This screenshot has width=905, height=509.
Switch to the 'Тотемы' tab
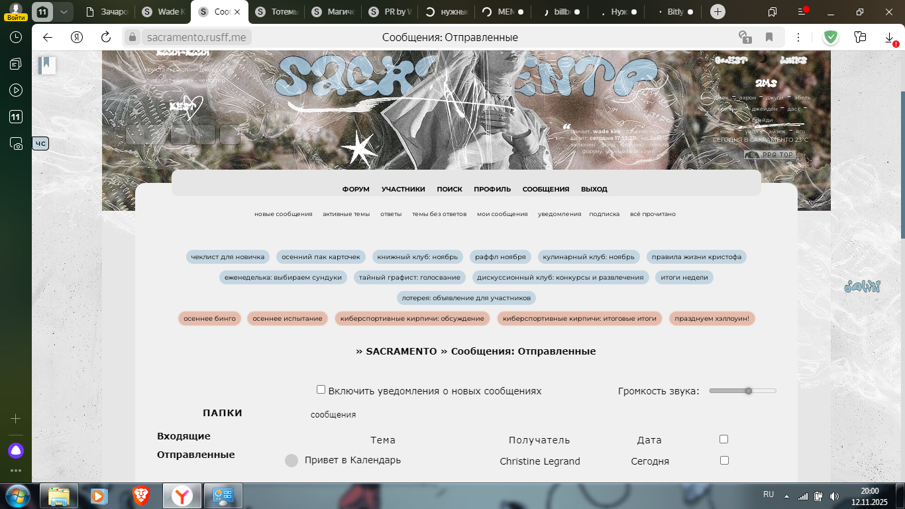[x=276, y=12]
